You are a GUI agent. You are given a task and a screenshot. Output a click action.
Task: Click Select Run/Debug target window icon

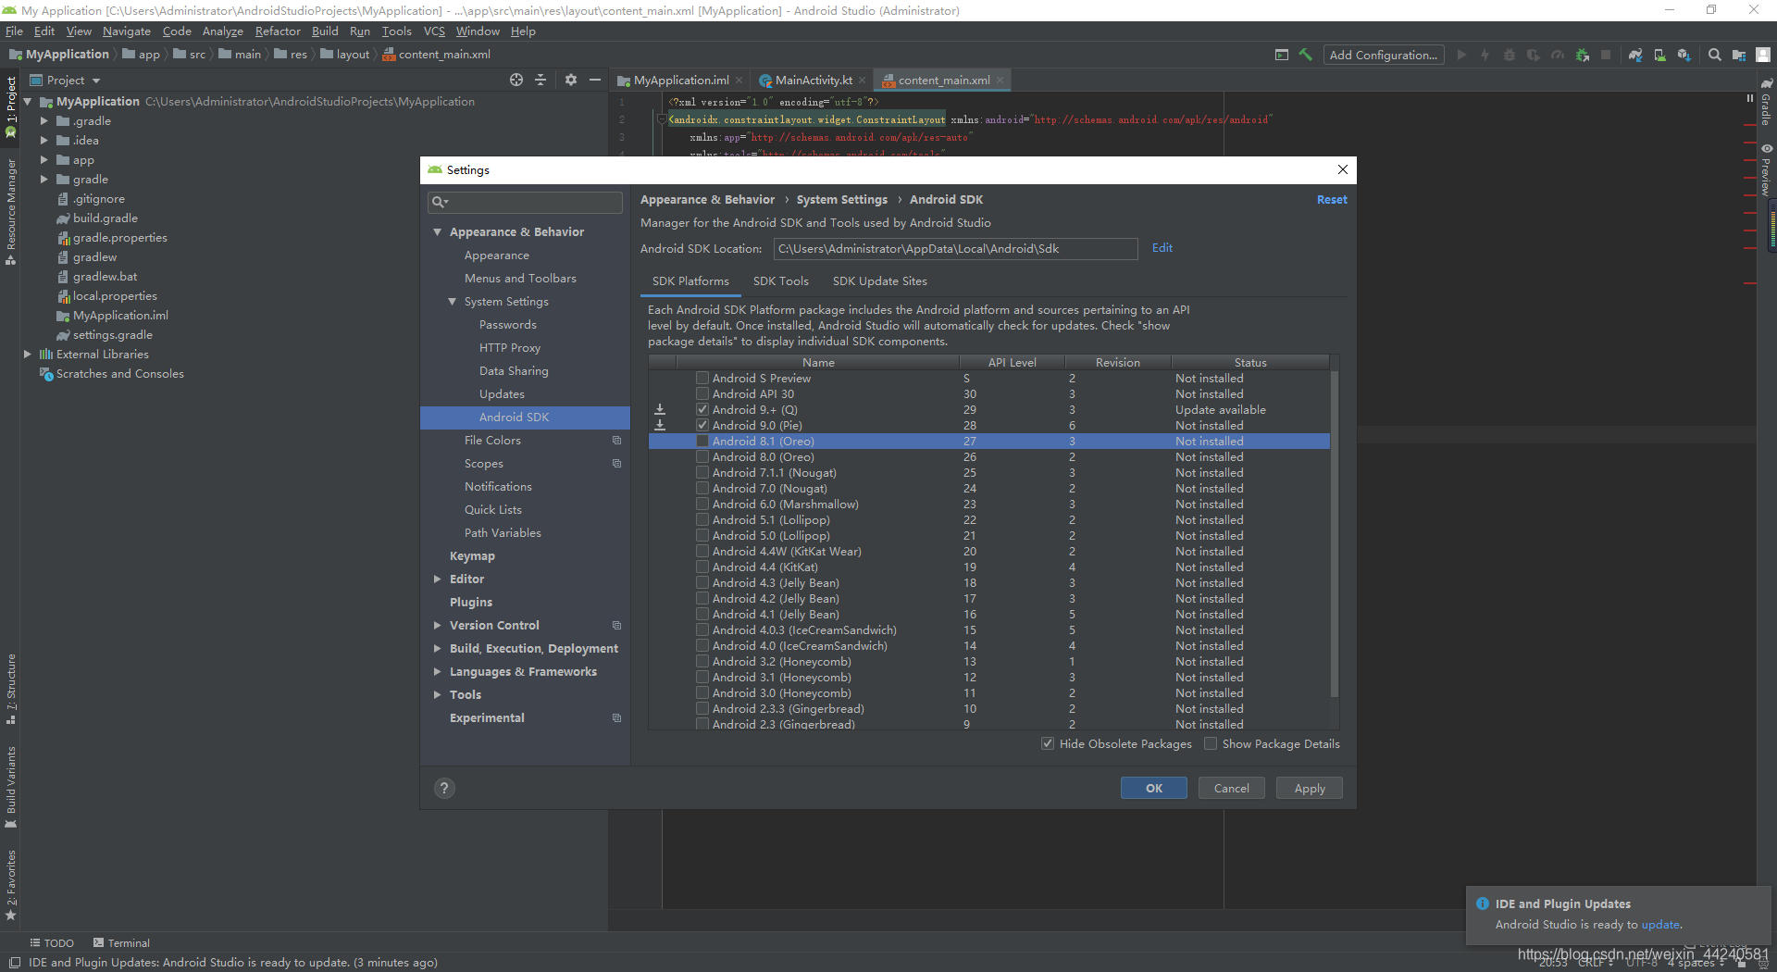coord(1282,55)
